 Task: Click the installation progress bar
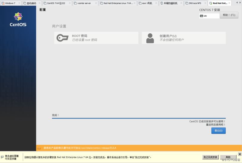(x=139, y=118)
